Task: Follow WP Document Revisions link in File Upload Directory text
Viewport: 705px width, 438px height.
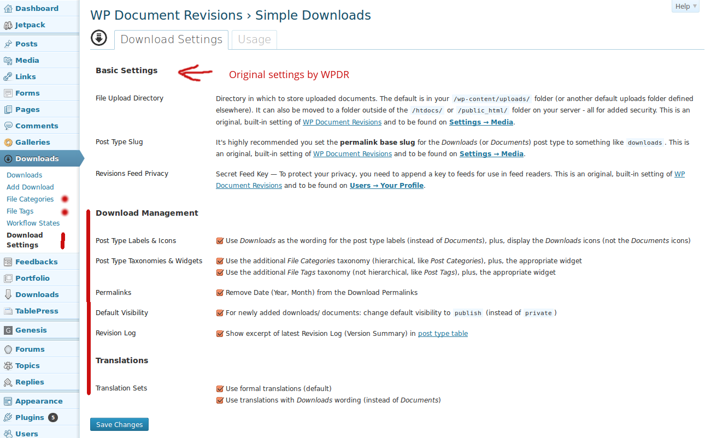Action: (x=342, y=122)
